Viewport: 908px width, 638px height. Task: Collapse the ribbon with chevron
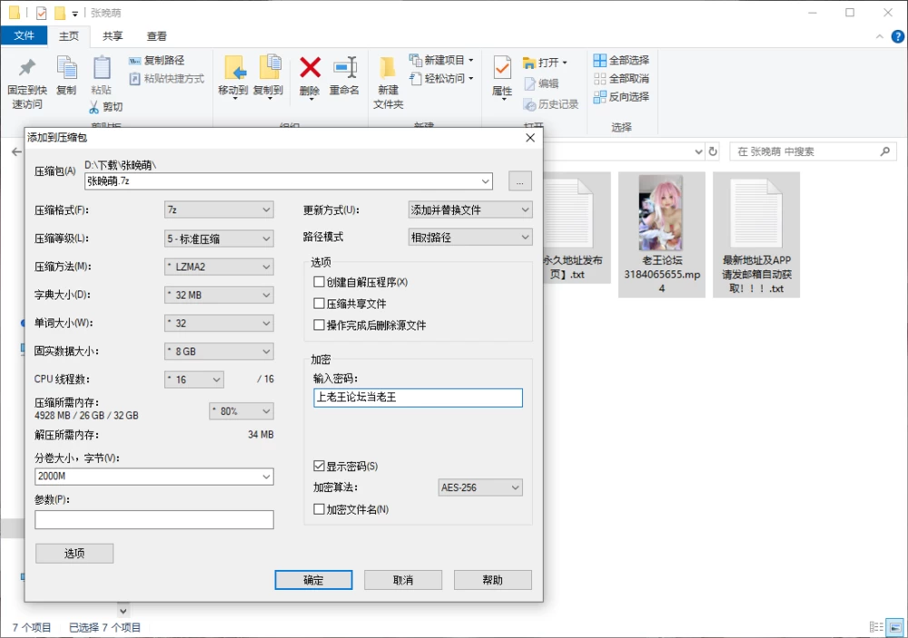click(880, 36)
